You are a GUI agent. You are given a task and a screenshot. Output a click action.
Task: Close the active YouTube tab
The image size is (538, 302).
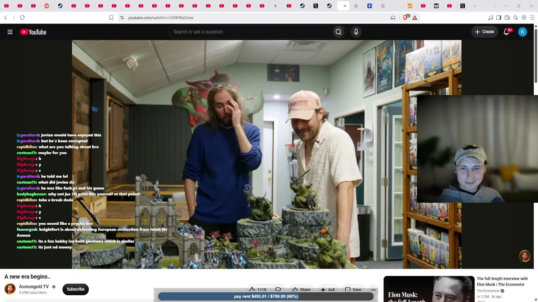[345, 6]
